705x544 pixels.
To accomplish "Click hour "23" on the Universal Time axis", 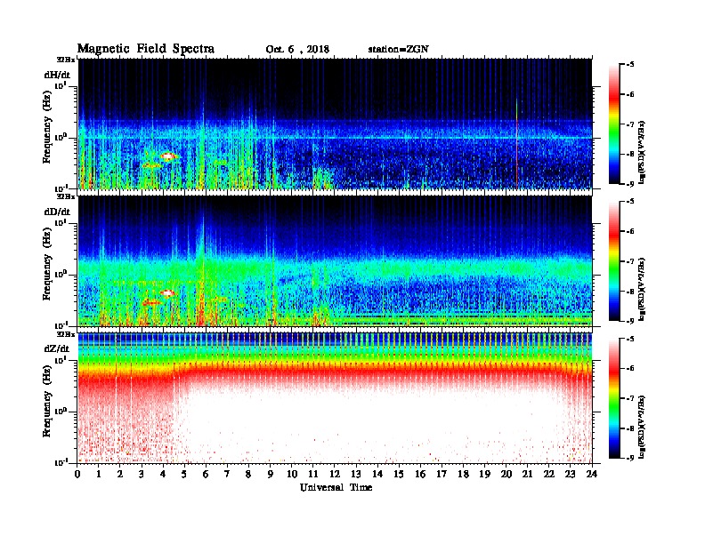I will point(571,474).
